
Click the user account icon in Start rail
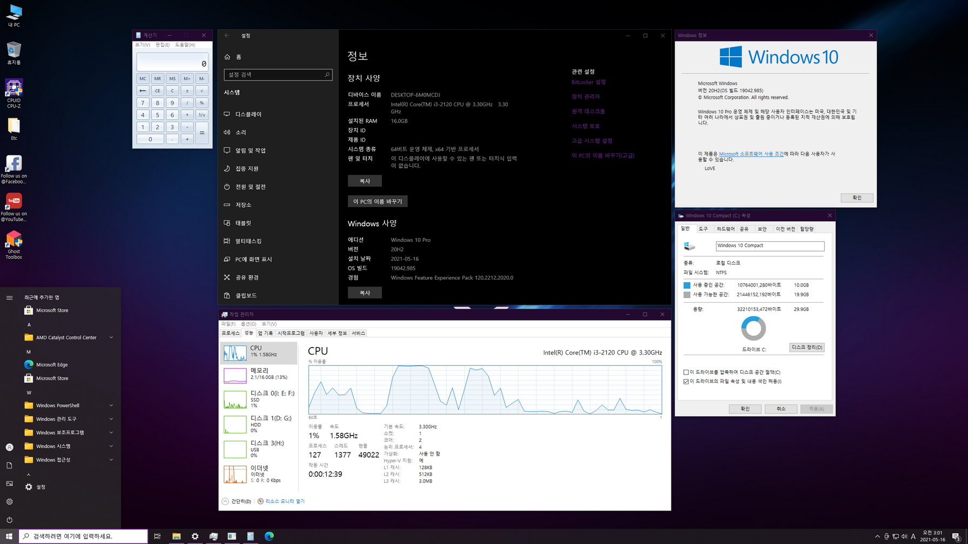[9, 447]
